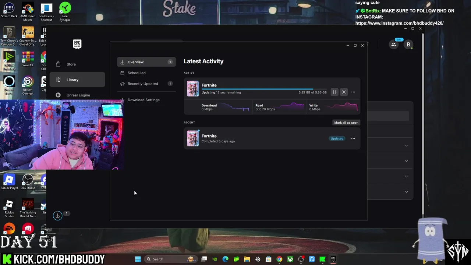Open options menu for completed Fortnite entry
This screenshot has width=471, height=265.
pyautogui.click(x=353, y=138)
